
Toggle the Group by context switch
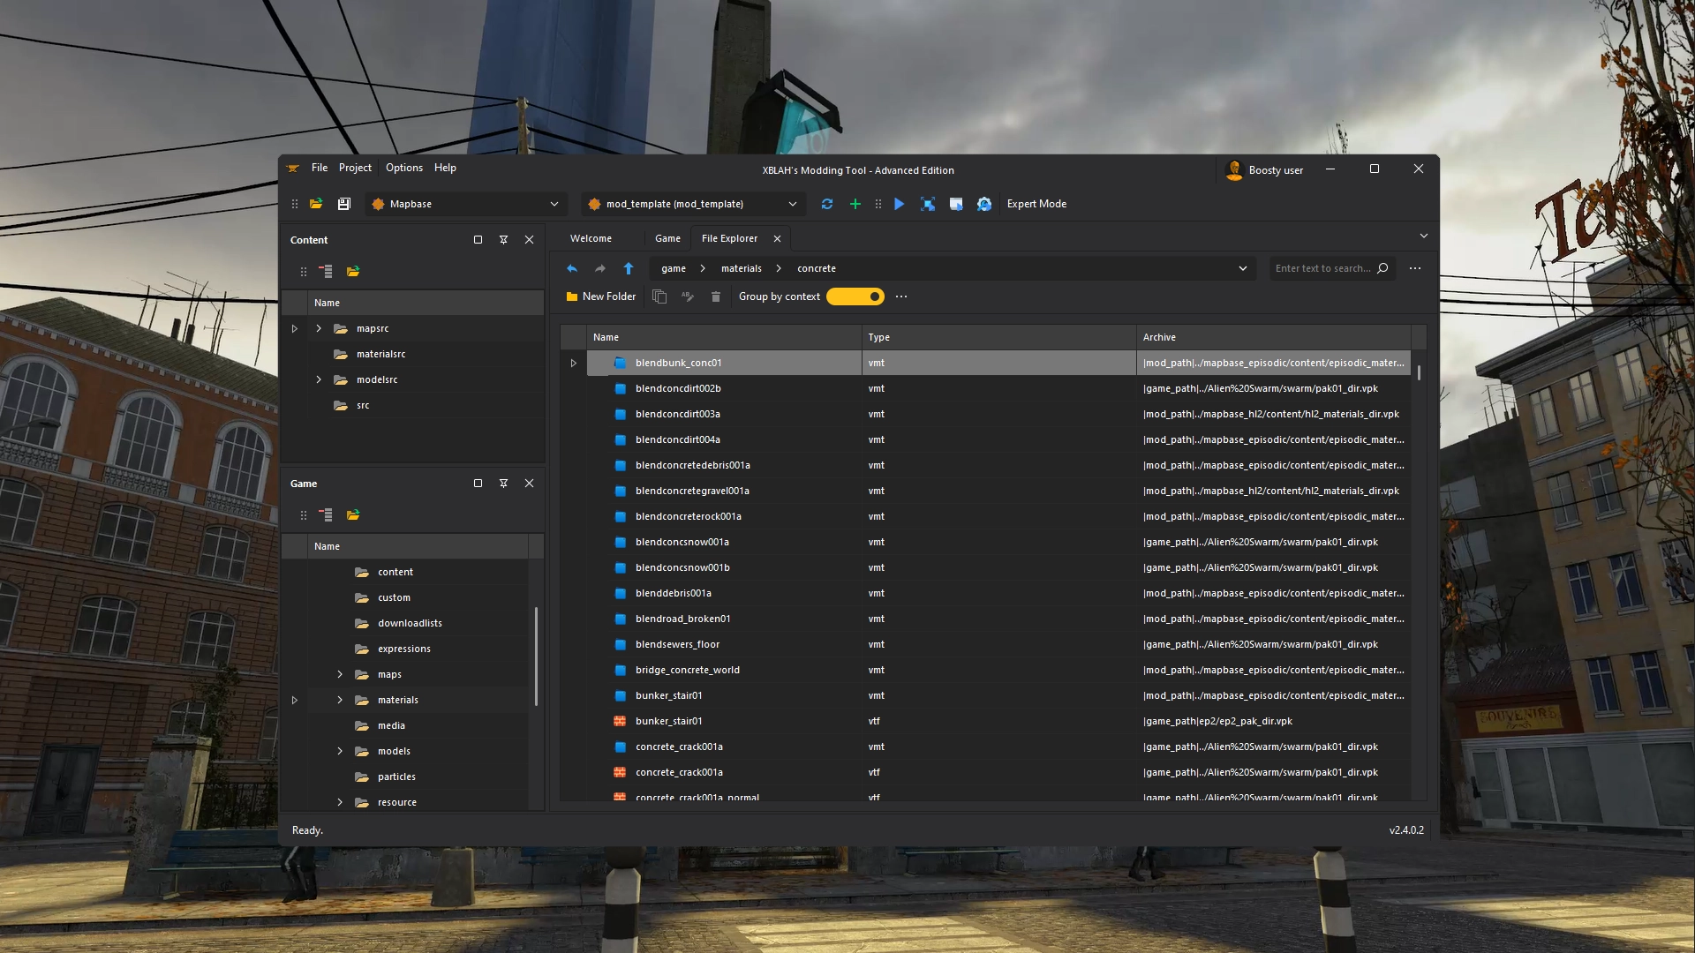[x=855, y=296]
